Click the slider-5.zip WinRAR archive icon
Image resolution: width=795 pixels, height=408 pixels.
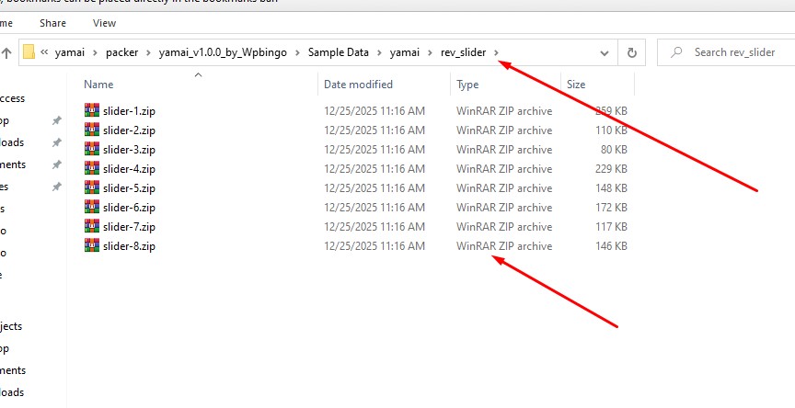point(92,187)
